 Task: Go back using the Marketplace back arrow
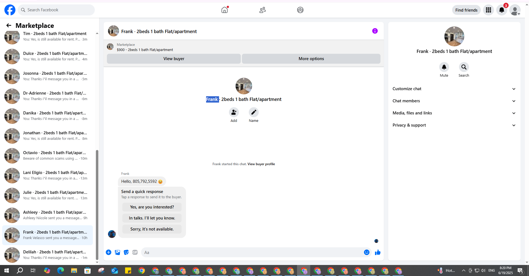(x=9, y=25)
